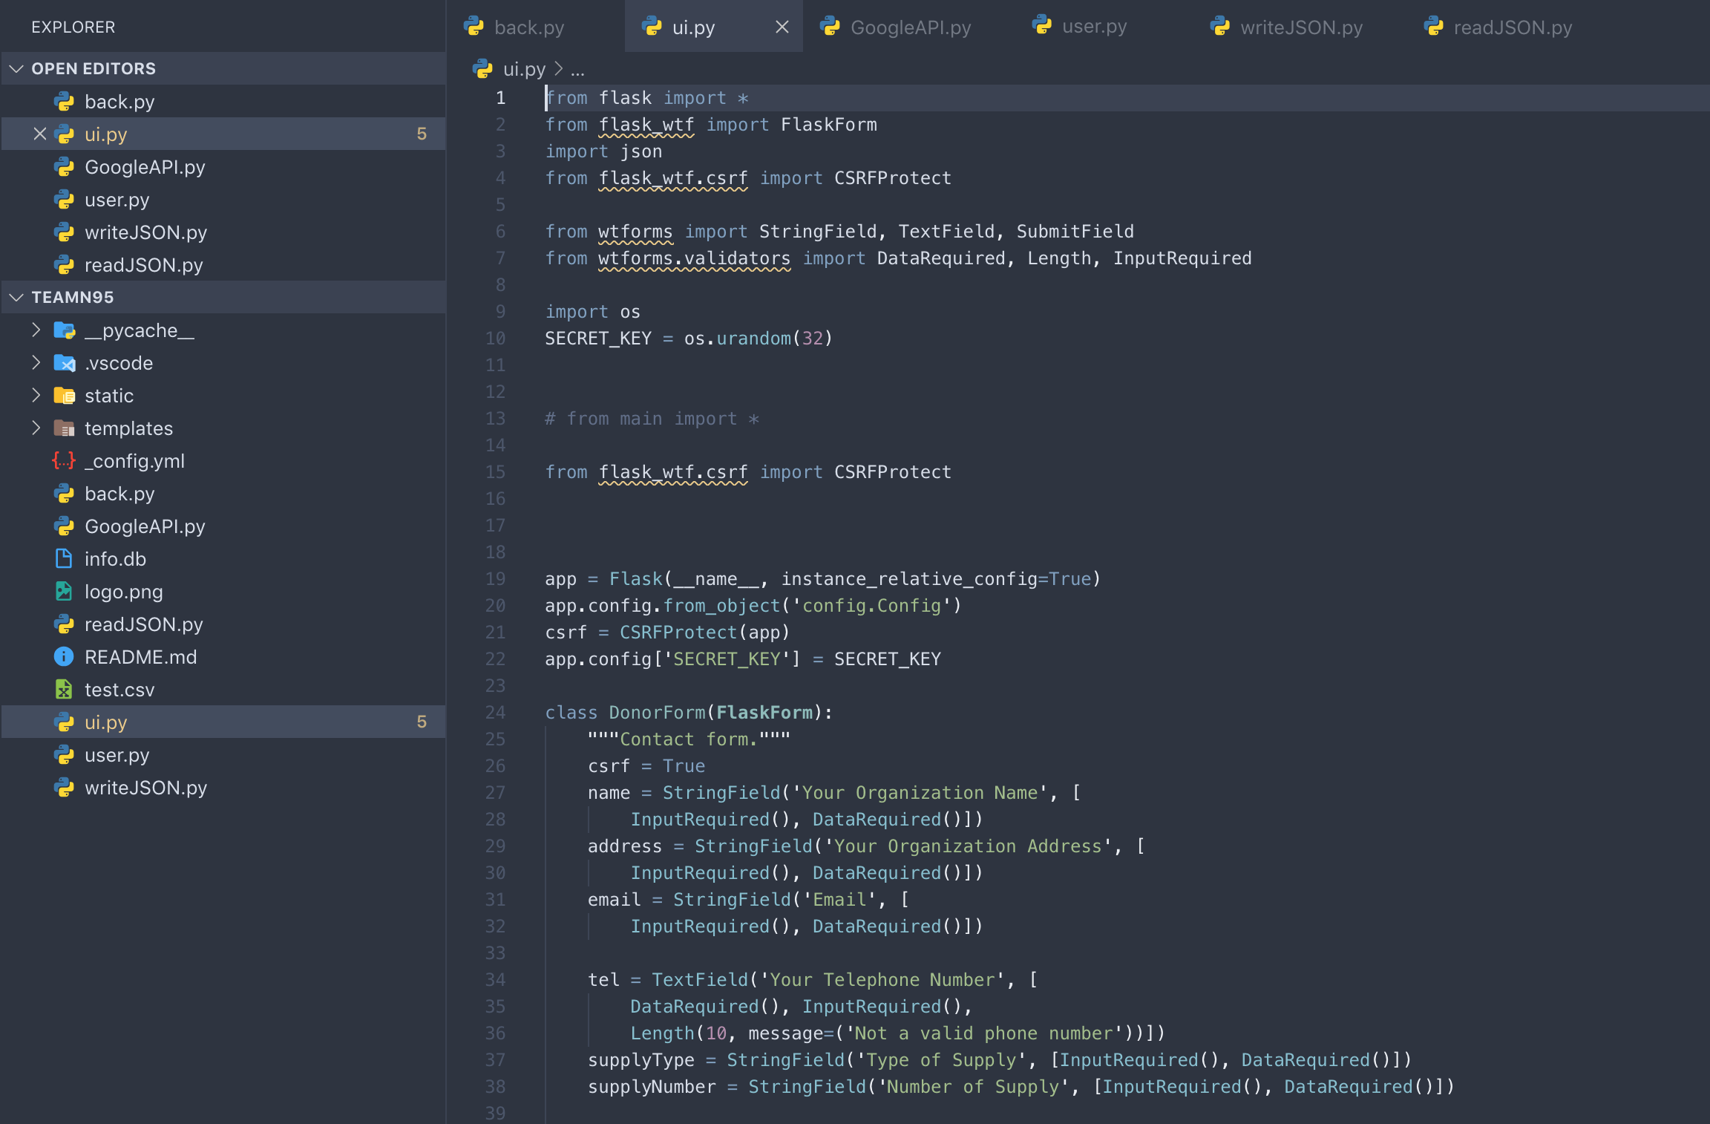1710x1124 pixels.
Task: Collapse the TEAMN95 project section
Action: pos(16,298)
